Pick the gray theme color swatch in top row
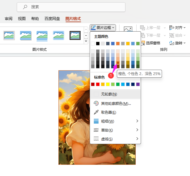 (123, 43)
